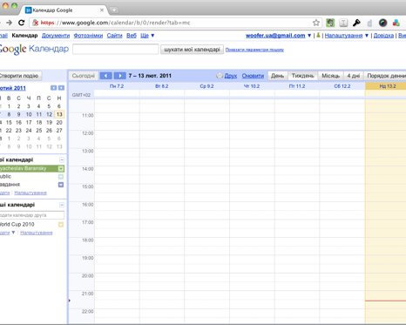This screenshot has height=325, width=406.
Task: Open the Public calendar options box
Action: click(61, 177)
